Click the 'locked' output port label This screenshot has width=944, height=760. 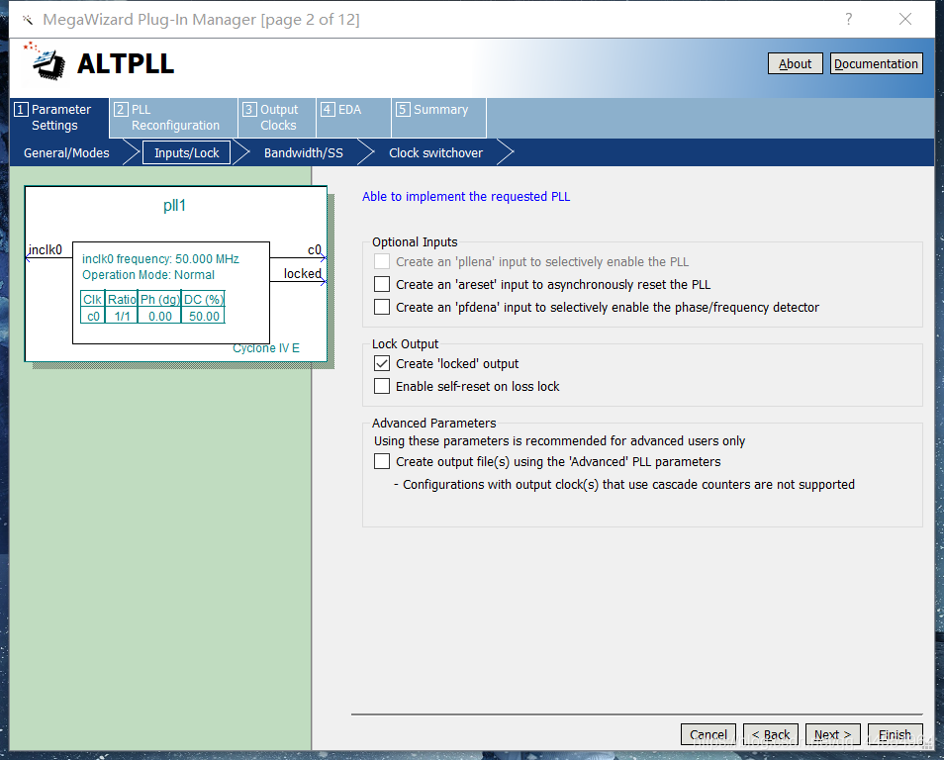[302, 273]
